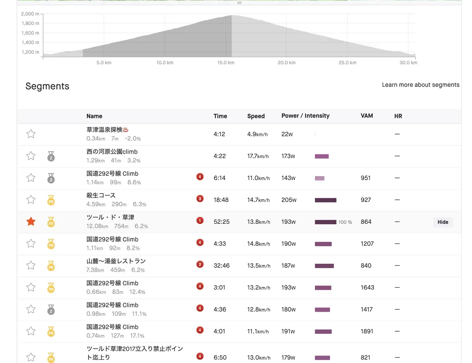Hide the ツール・ド・草津 segment
Screen dimensions: 472x363
pyautogui.click(x=442, y=222)
